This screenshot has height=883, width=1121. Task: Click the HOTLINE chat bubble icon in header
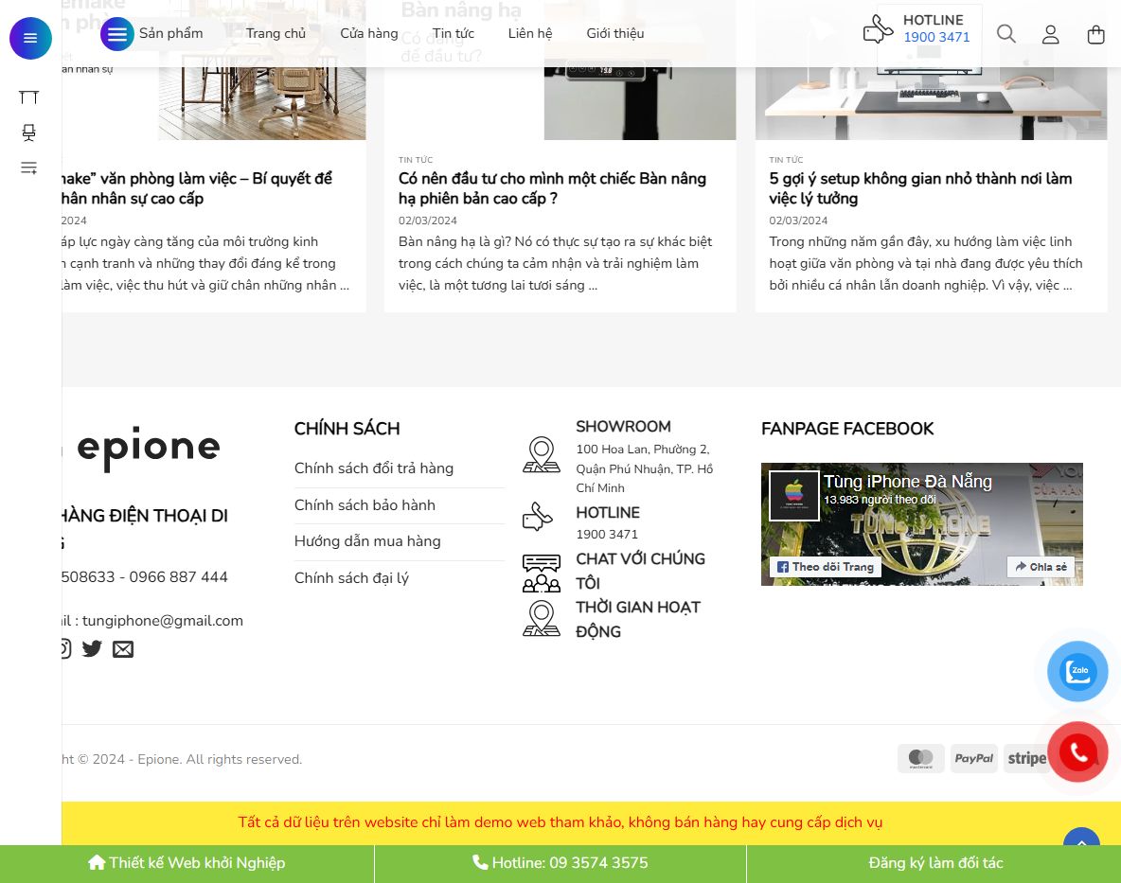click(879, 28)
